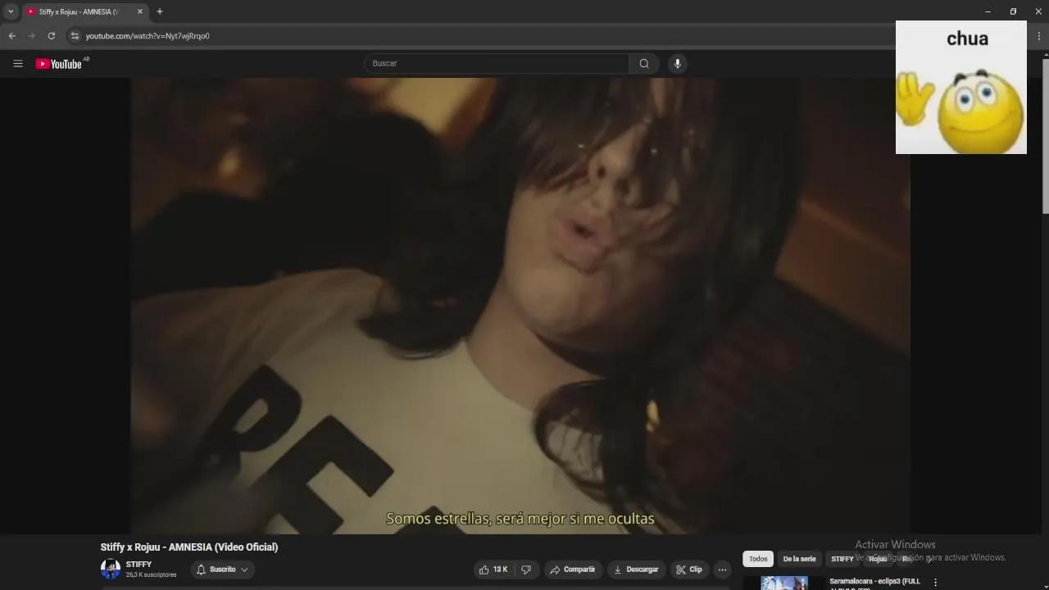Select the STIFFY filter chip
The image size is (1049, 590).
click(x=842, y=559)
